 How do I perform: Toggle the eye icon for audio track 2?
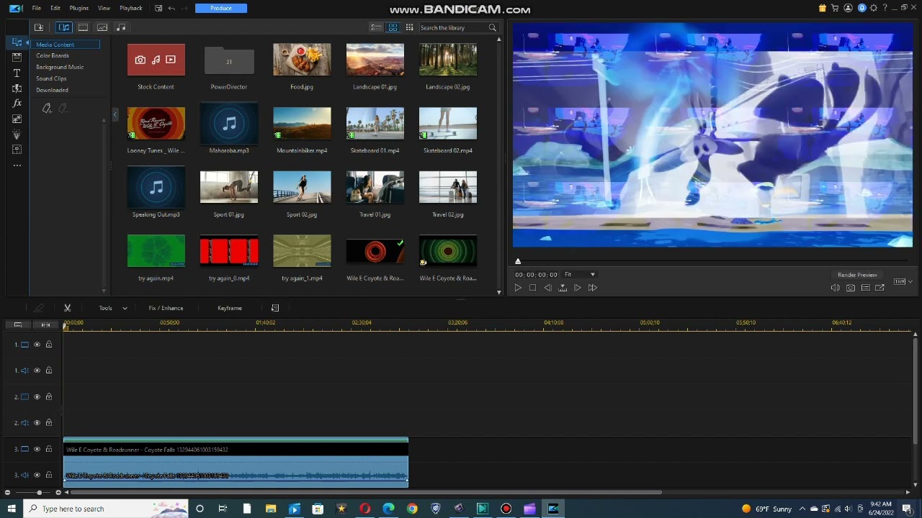pos(37,422)
